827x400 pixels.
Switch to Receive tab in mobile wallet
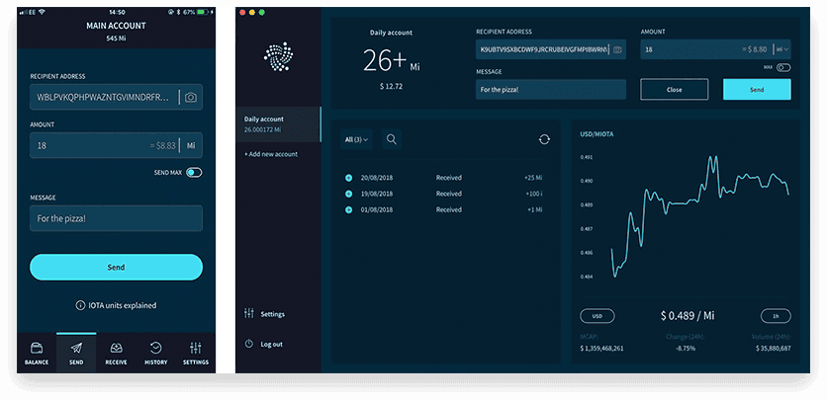(x=116, y=354)
